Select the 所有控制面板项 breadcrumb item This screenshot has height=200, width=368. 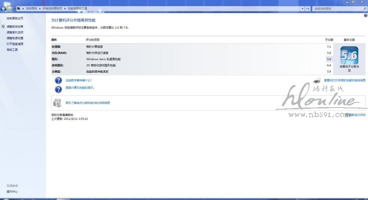52,8
